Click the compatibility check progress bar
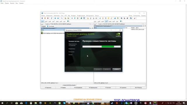Viewport: 187px width, 105px height. 101,47
